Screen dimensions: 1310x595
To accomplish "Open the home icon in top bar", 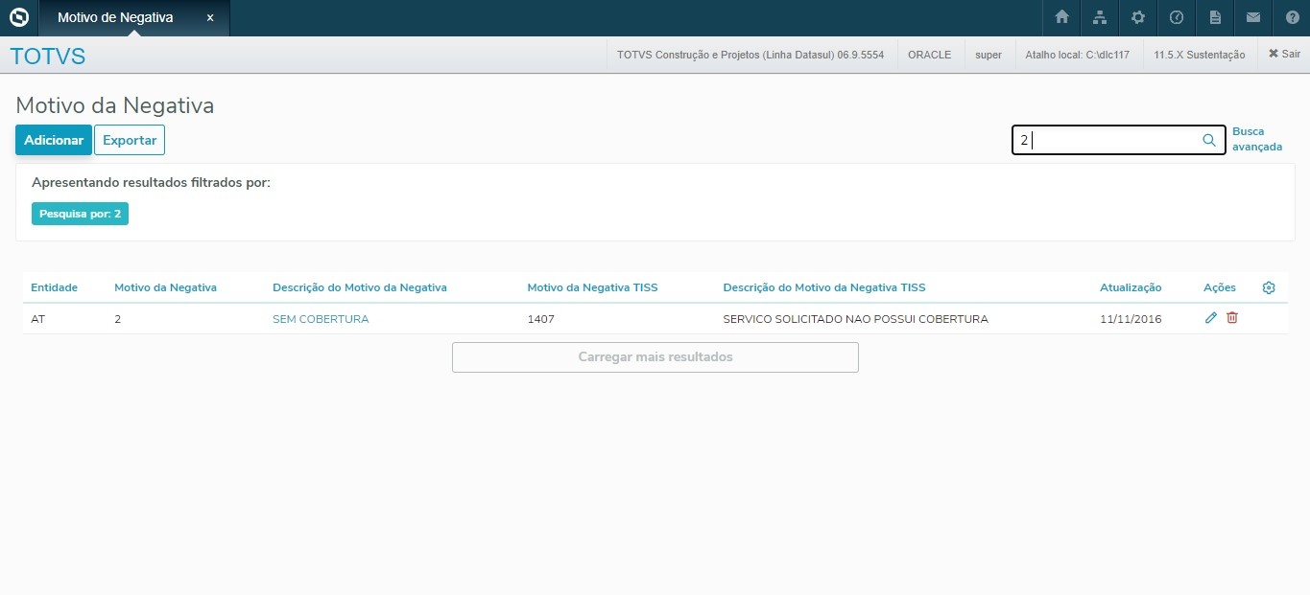I will coord(1061,17).
